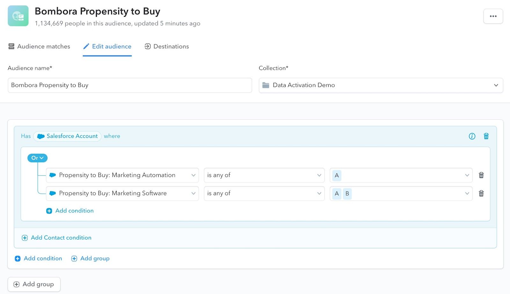The width and height of the screenshot is (510, 294).
Task: Delete the Salesforce Account condition group
Action: pos(486,136)
